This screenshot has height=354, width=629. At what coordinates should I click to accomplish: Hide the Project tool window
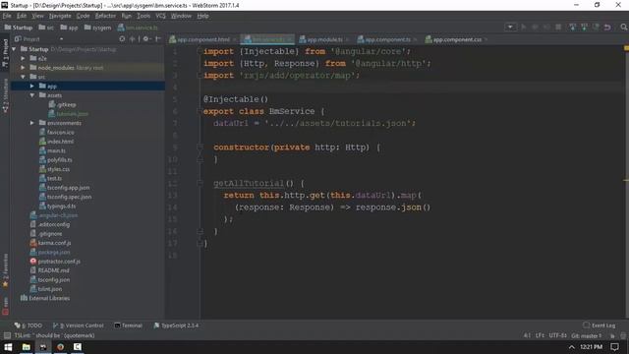coord(158,39)
